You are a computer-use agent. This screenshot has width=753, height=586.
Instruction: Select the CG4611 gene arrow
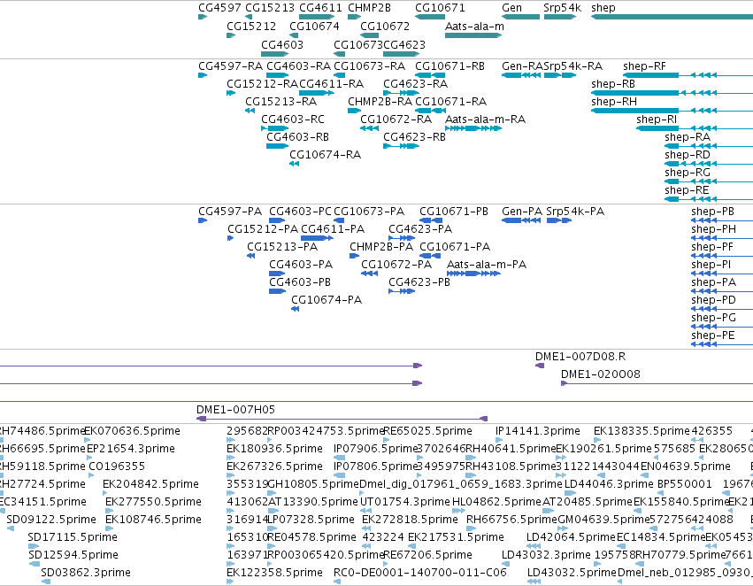pos(317,18)
